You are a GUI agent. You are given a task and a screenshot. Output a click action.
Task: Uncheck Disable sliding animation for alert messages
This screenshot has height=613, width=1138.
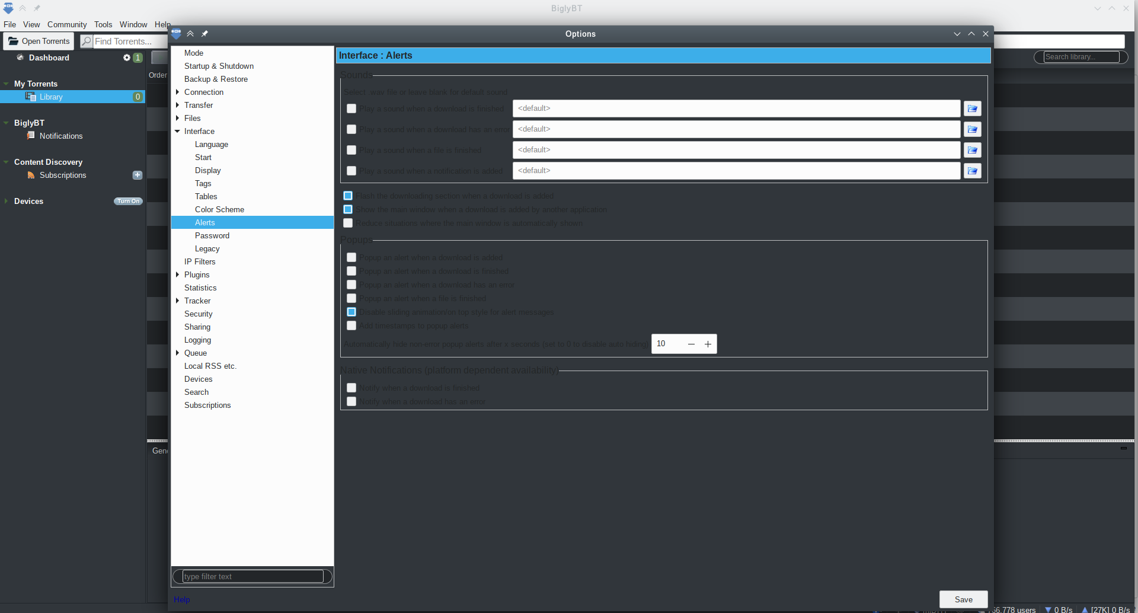pyautogui.click(x=351, y=311)
